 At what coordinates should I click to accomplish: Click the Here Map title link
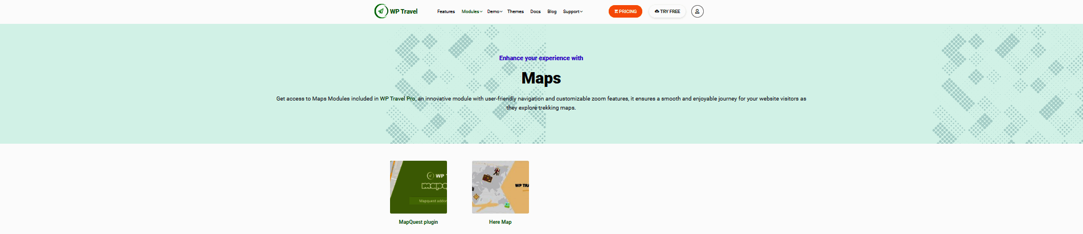coord(501,222)
